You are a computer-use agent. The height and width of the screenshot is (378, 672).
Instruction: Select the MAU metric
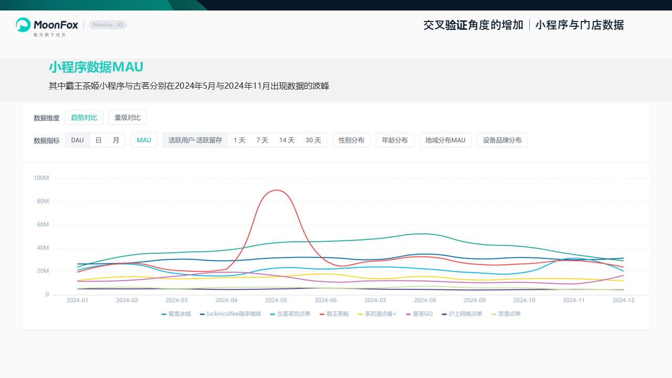tap(144, 140)
